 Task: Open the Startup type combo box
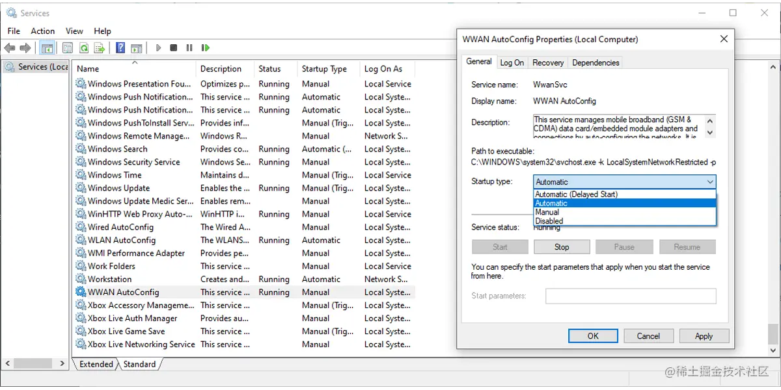625,182
